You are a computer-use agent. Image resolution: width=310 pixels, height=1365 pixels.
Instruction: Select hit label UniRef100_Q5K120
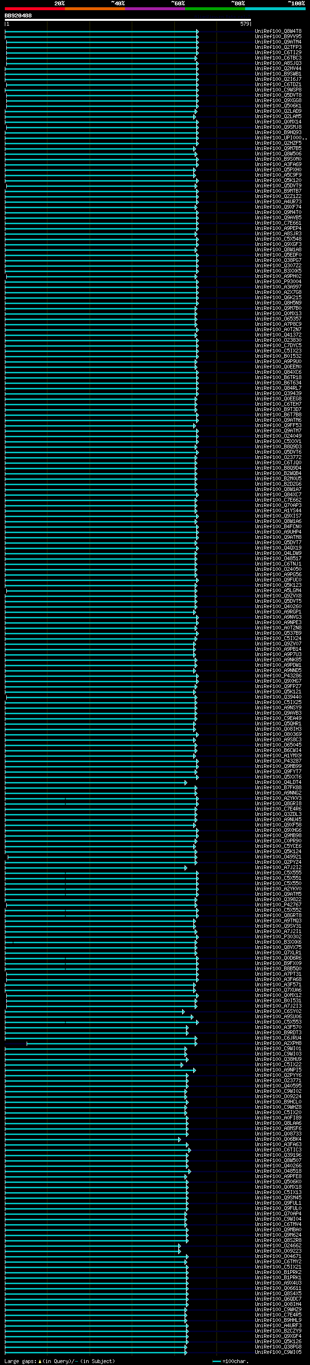coord(278,180)
